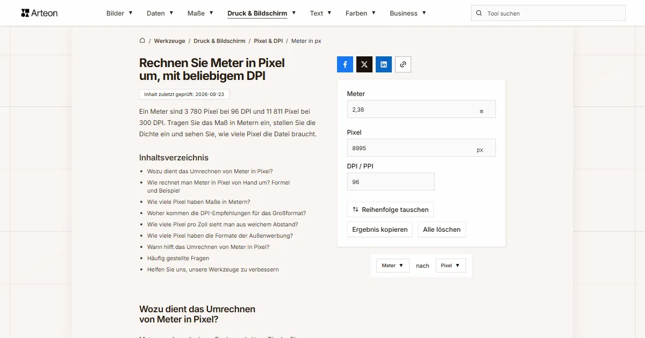Edit the DPI / PPI field
Screen dimensions: 645x338
pos(391,182)
